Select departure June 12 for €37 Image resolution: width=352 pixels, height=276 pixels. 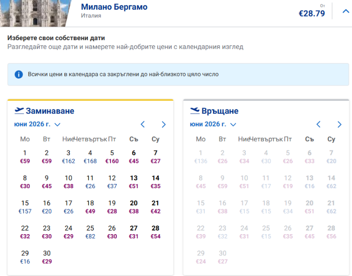[112, 182]
